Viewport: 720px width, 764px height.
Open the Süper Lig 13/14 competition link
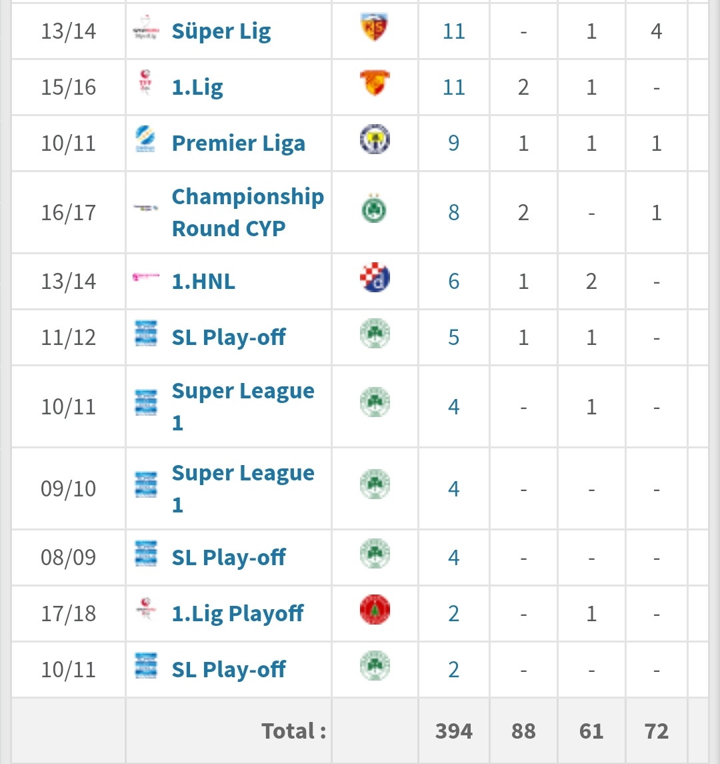coord(221,31)
